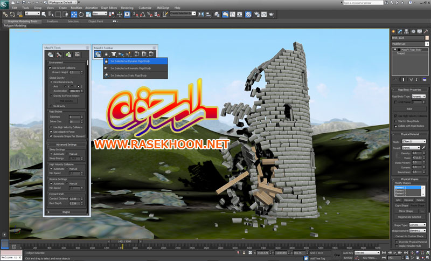This screenshot has height=261, width=431.
Task: Open the Shape Element dropdown
Action: (x=417, y=230)
